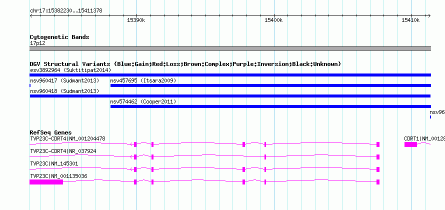
Task: Open variant nsv457695 (Itsara2009) label
Action: click(143, 80)
